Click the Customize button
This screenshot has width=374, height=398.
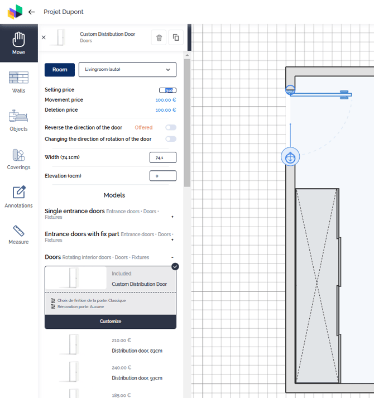[111, 322]
